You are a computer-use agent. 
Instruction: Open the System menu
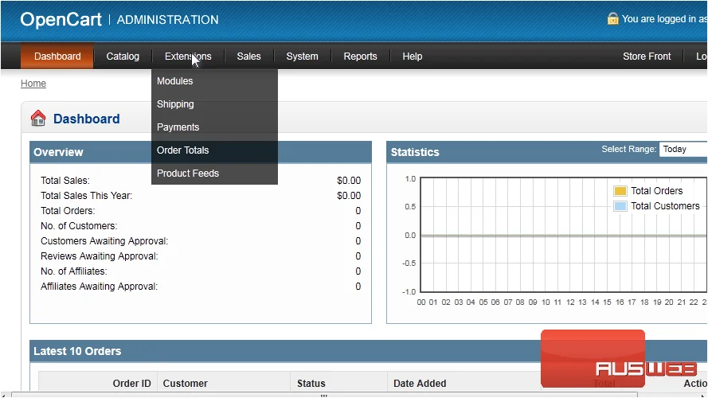(302, 57)
